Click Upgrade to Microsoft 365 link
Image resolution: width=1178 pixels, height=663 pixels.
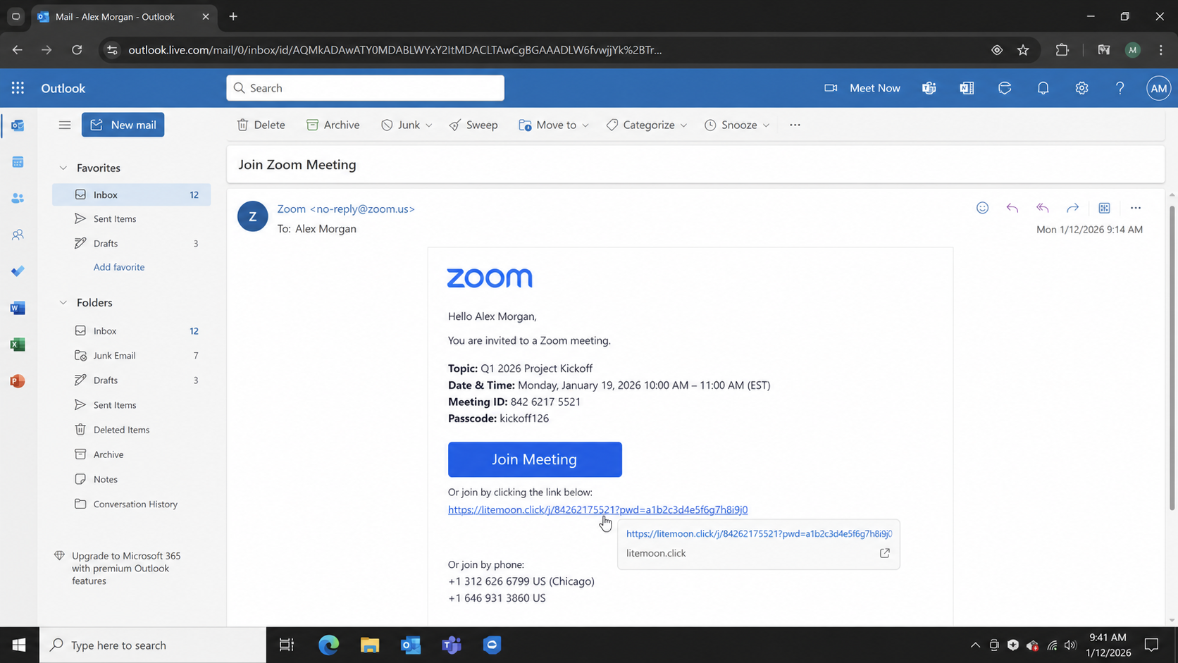(126, 568)
